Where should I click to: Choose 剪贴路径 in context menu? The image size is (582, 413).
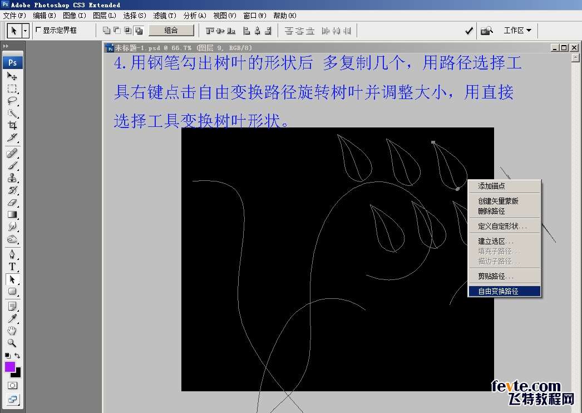click(505, 276)
